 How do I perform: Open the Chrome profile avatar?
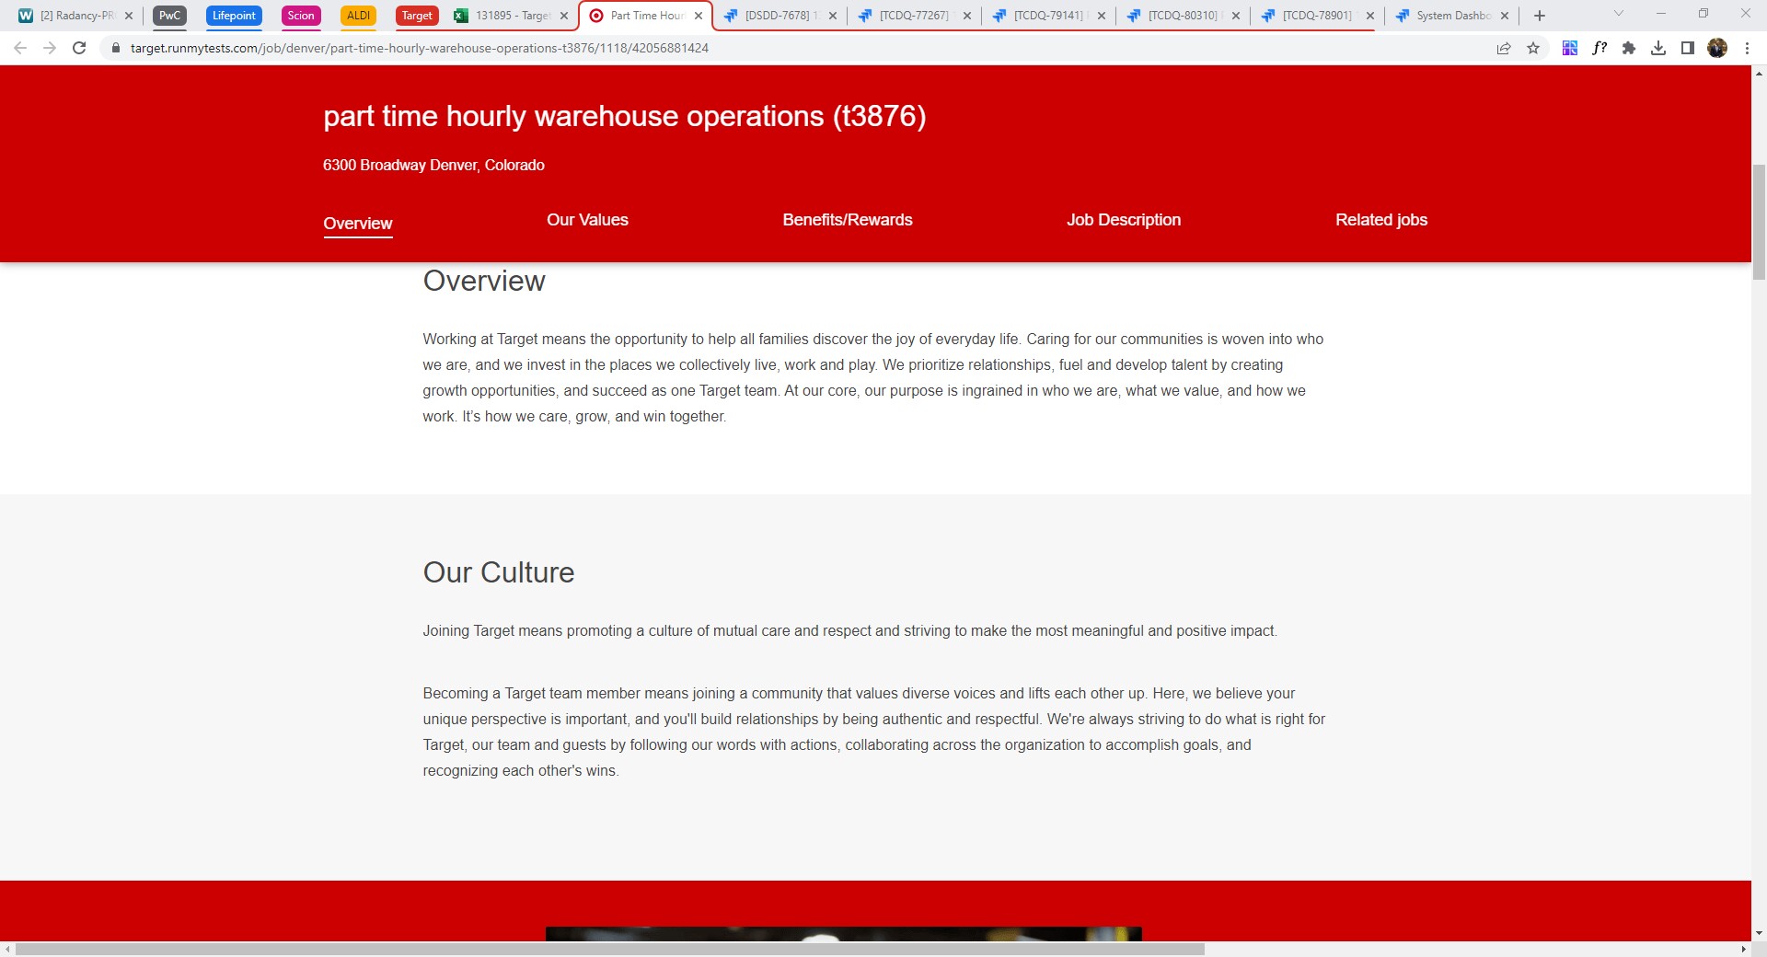click(x=1717, y=48)
